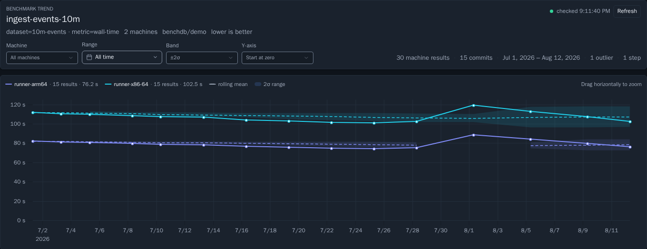Click the x86-64 peak data point near 8/1
This screenshot has height=249, width=647.
pyautogui.click(x=473, y=105)
